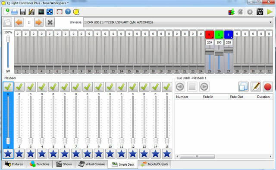The image size is (276, 170).
Task: Save the workspace with the floppy disk icon
Action: tap(23, 12)
